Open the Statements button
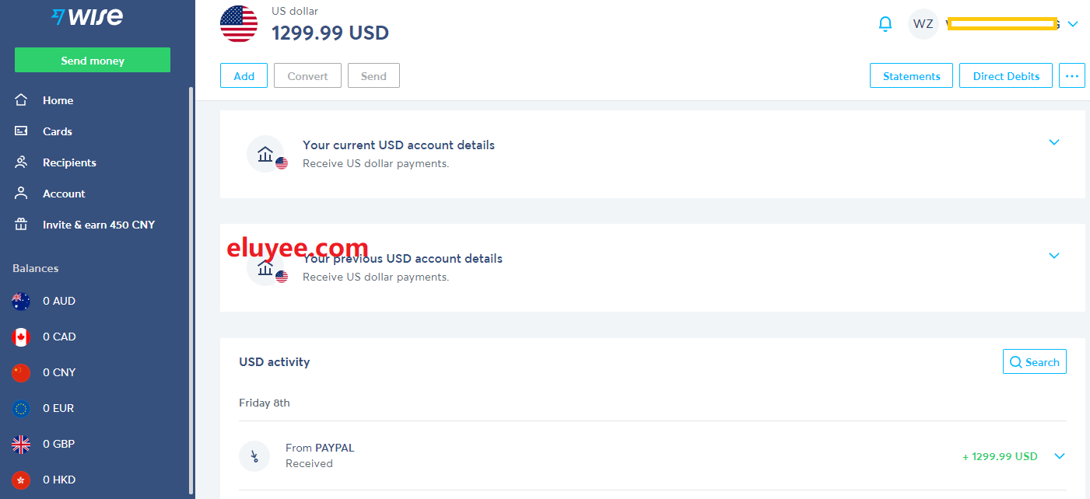The height and width of the screenshot is (499, 1090). (x=911, y=76)
